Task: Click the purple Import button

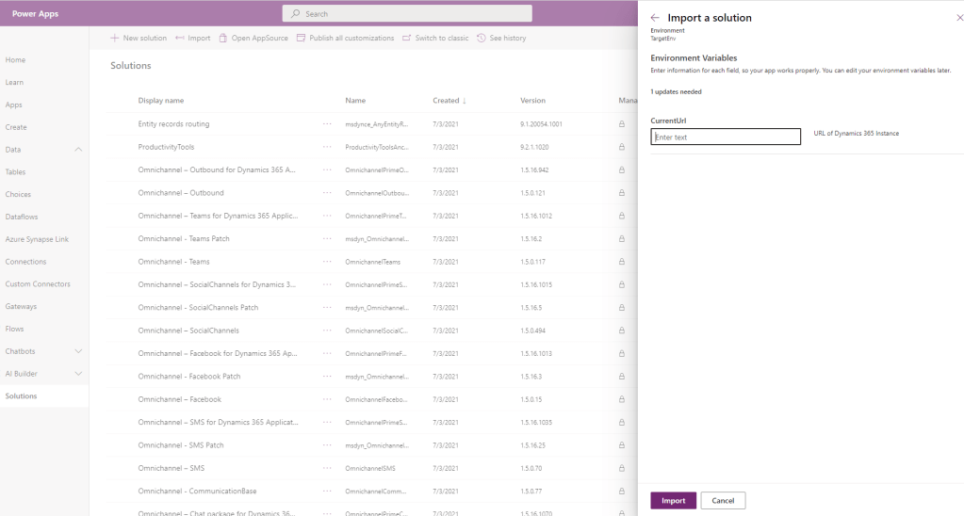Action: coord(673,500)
